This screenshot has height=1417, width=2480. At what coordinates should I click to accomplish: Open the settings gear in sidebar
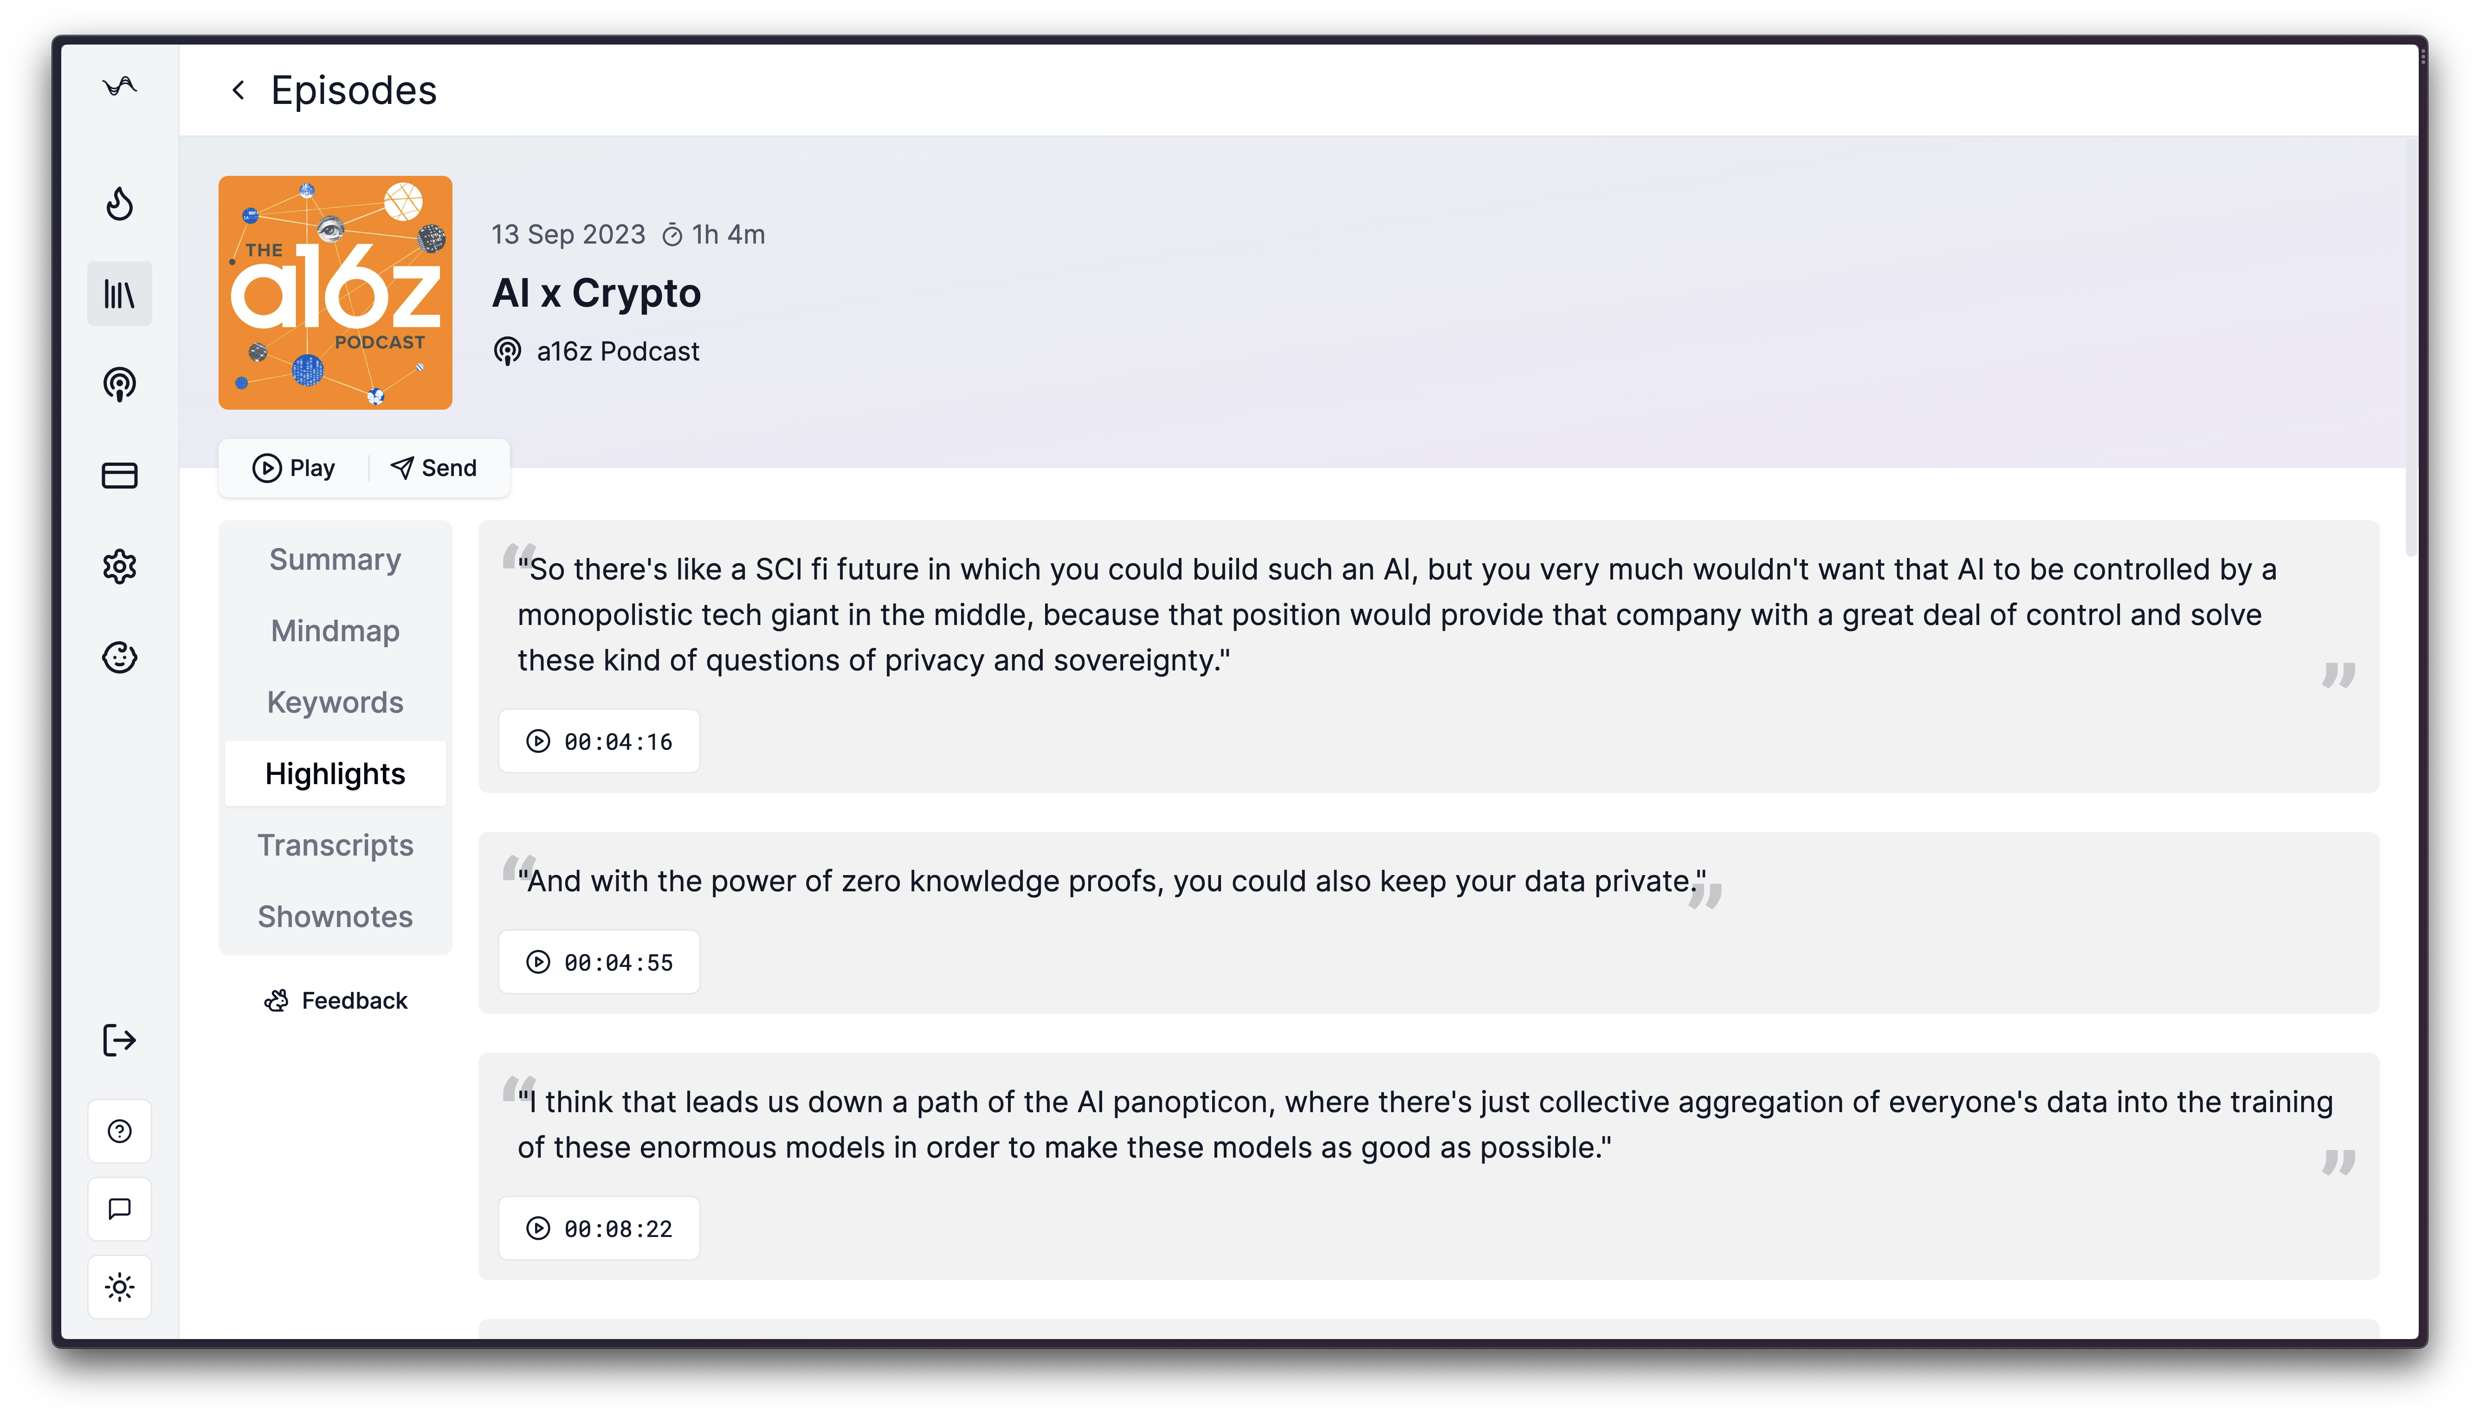(x=120, y=566)
